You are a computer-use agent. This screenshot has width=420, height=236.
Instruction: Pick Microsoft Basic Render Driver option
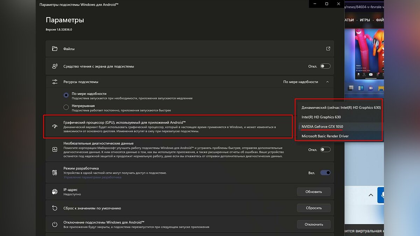pyautogui.click(x=325, y=136)
